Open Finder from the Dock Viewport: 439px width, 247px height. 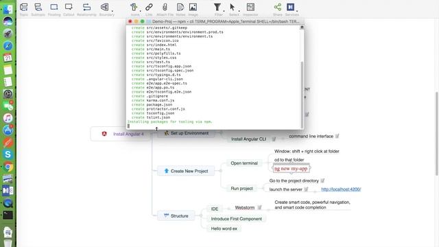pyautogui.click(x=8, y=9)
